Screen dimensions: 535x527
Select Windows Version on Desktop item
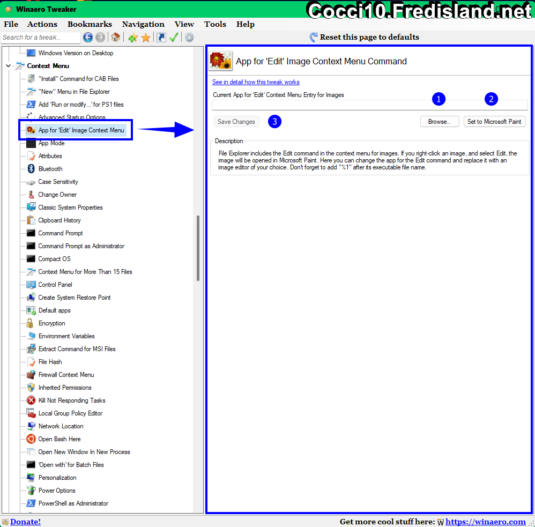[76, 53]
